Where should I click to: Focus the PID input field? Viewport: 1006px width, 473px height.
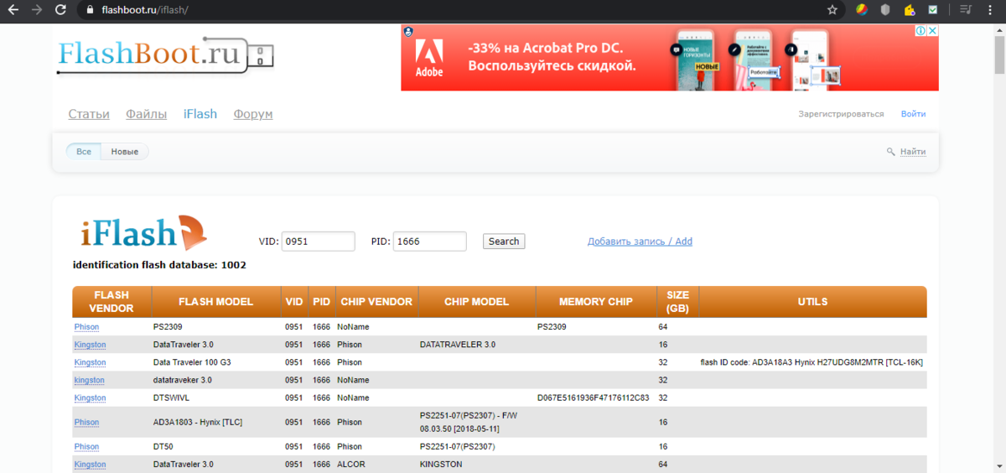(429, 242)
